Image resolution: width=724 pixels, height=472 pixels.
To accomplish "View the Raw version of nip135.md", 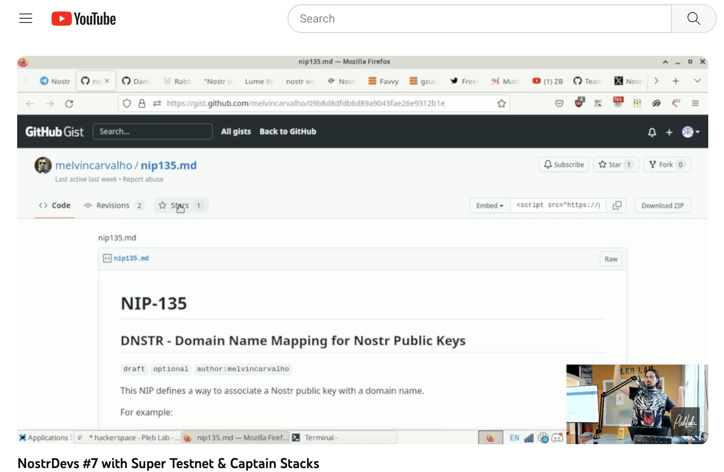I will click(x=611, y=259).
